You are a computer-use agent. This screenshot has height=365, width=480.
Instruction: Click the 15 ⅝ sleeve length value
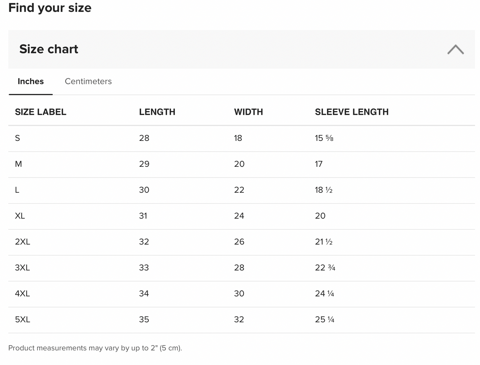tap(324, 138)
